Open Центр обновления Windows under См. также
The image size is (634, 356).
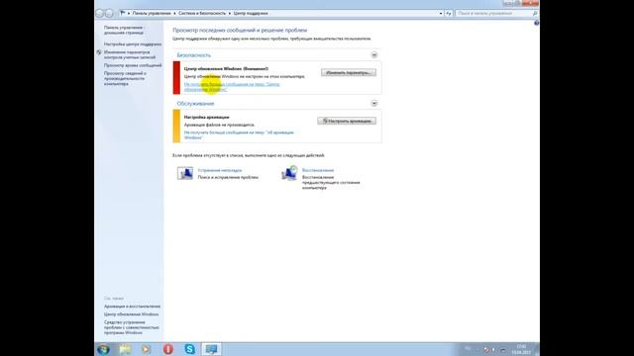pyautogui.click(x=131, y=314)
